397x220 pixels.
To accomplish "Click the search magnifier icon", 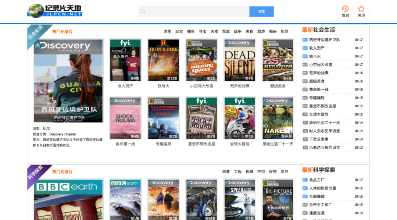I will (x=143, y=11).
